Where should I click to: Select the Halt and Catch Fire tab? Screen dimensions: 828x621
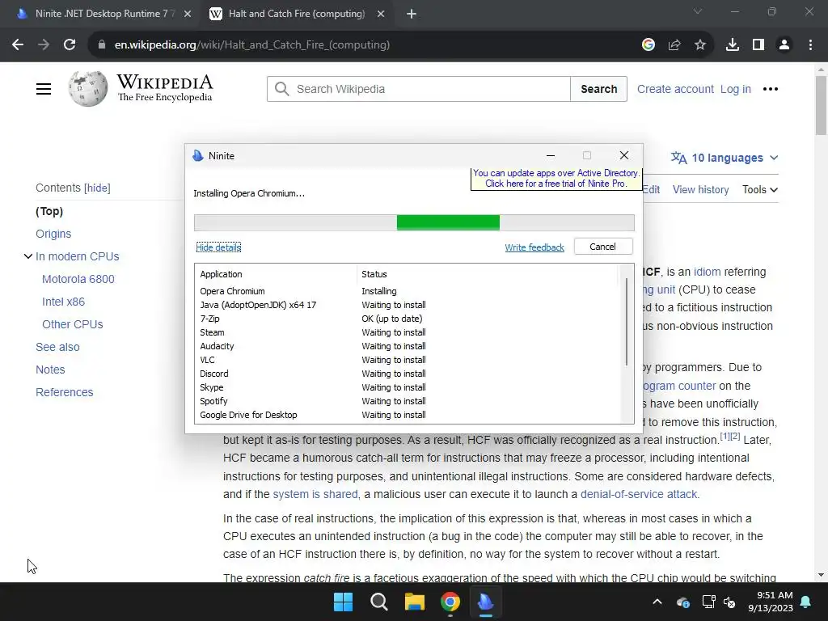coord(296,14)
